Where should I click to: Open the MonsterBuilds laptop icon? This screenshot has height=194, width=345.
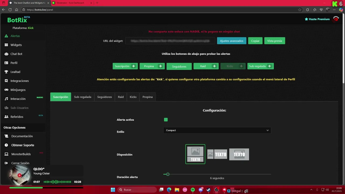click(x=6, y=154)
